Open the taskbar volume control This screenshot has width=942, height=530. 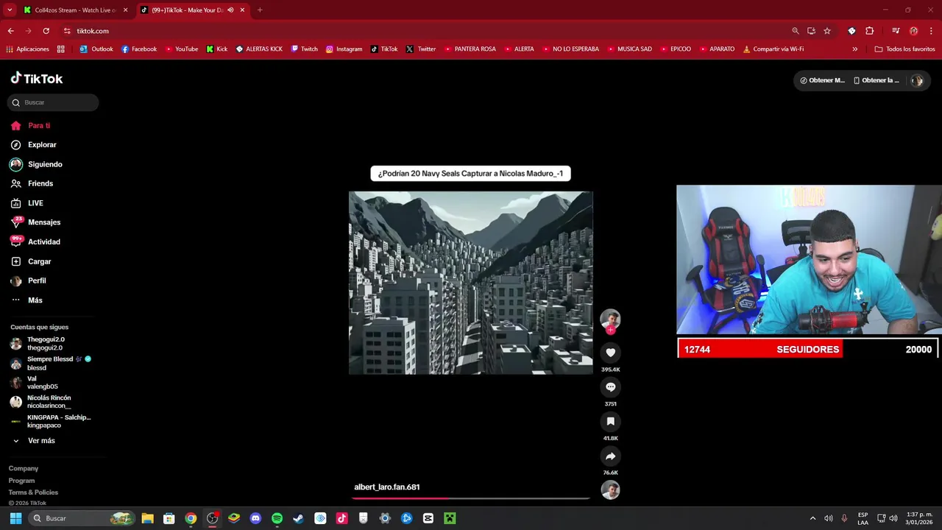[x=893, y=518]
